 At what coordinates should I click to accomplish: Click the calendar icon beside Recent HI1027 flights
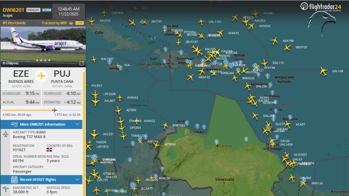[14, 180]
